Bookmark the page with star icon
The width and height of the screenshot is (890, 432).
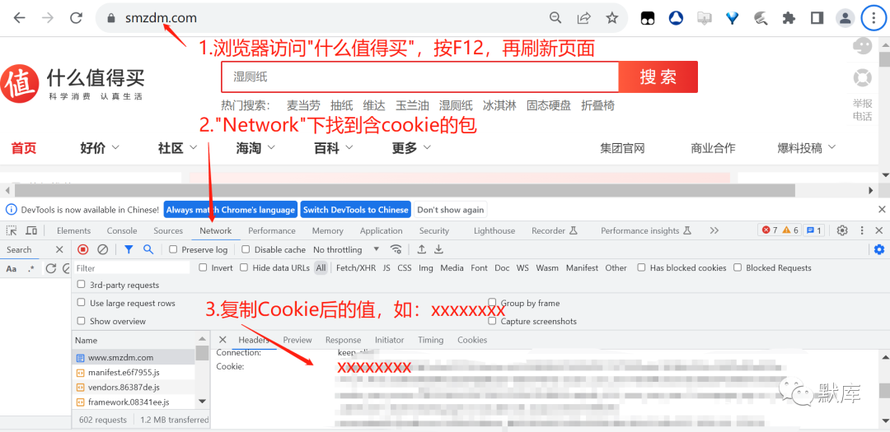point(611,18)
